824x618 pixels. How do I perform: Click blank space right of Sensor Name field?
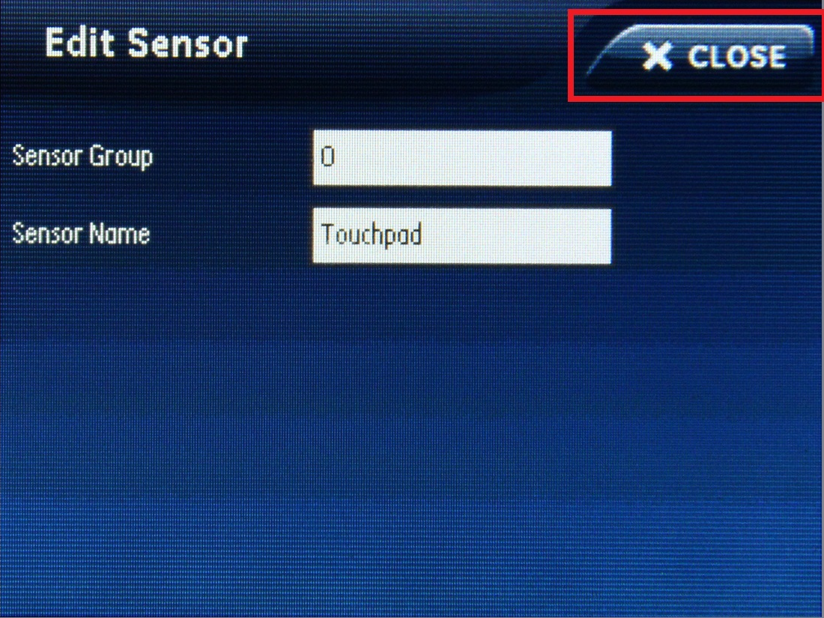[x=715, y=236]
